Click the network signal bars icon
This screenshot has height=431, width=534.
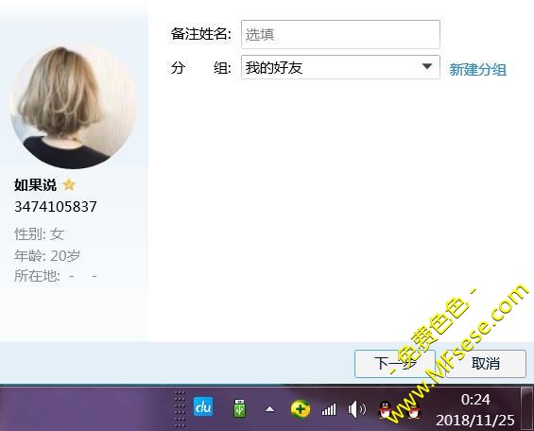point(329,409)
